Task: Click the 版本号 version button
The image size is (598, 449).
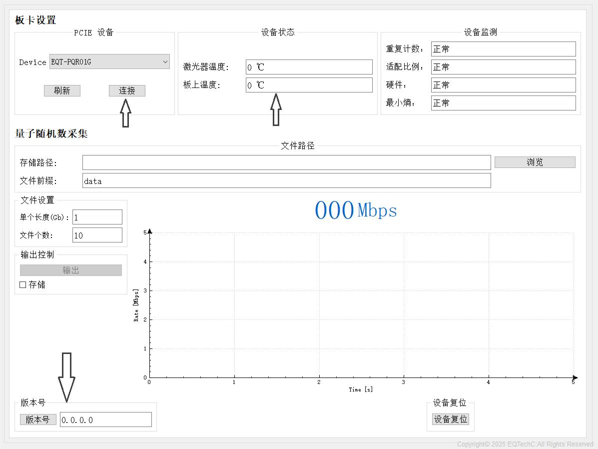Action: click(38, 419)
